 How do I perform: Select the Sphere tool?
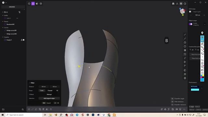185,70
